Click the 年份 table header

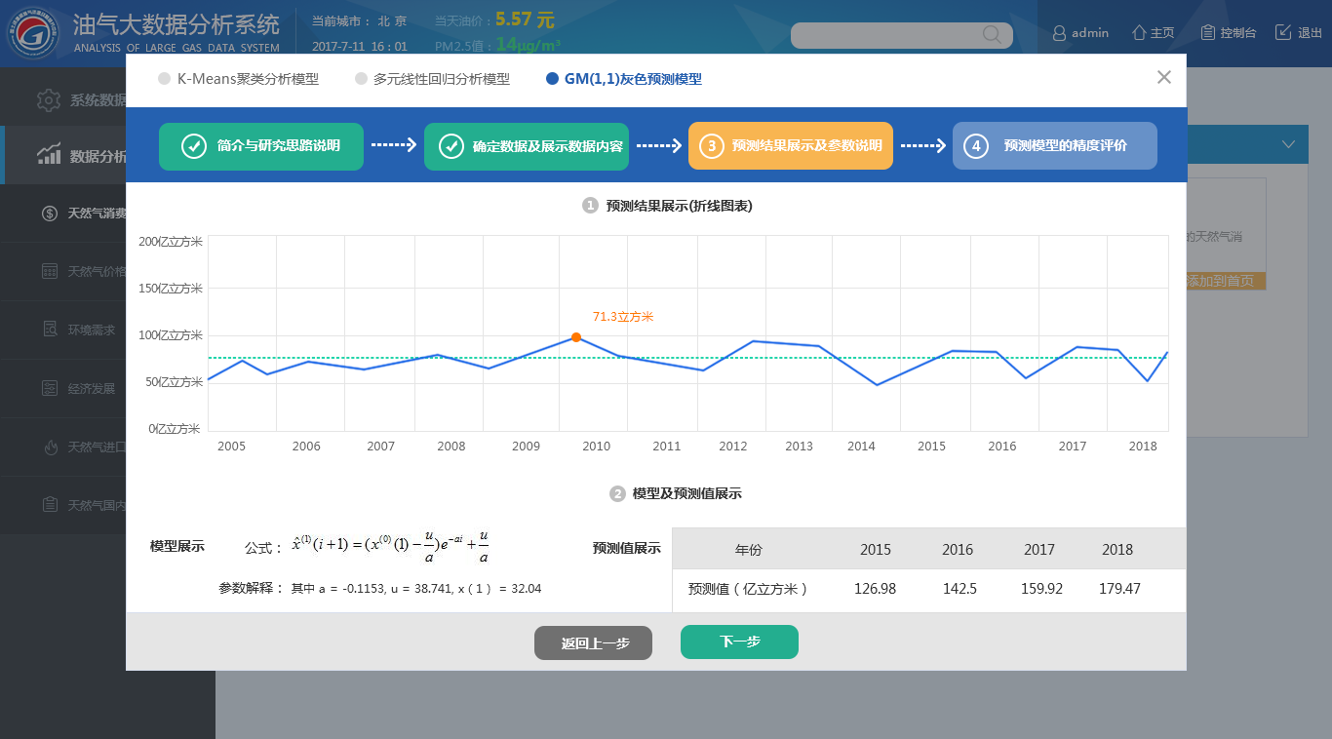point(749,550)
